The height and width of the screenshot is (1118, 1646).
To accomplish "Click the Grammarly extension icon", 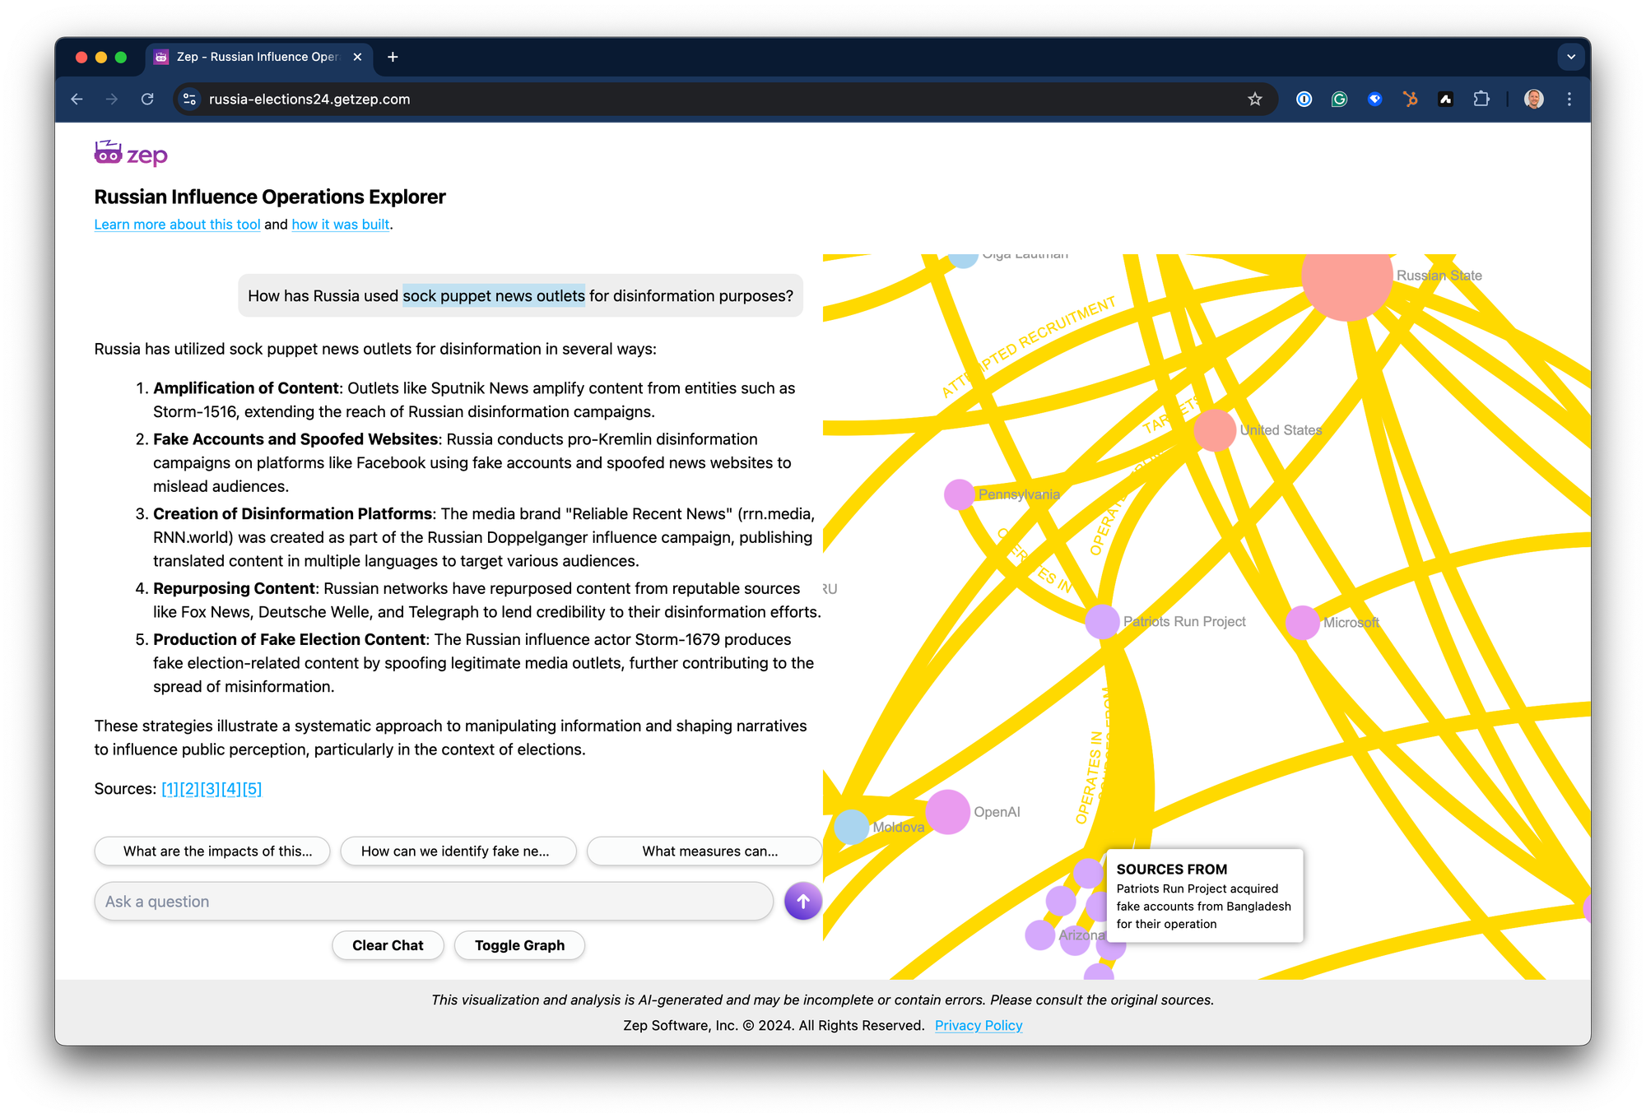I will click(1339, 100).
